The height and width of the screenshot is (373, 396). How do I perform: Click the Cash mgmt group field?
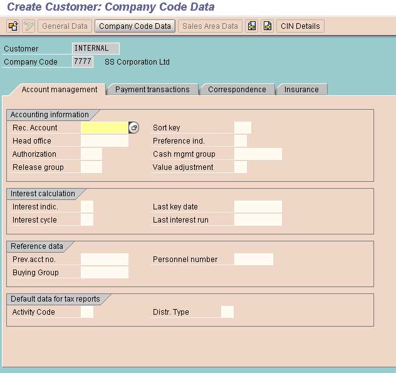click(258, 154)
